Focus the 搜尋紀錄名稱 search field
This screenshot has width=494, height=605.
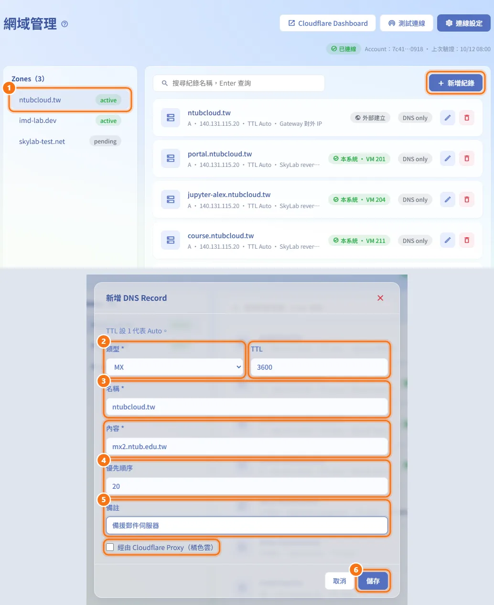point(239,83)
